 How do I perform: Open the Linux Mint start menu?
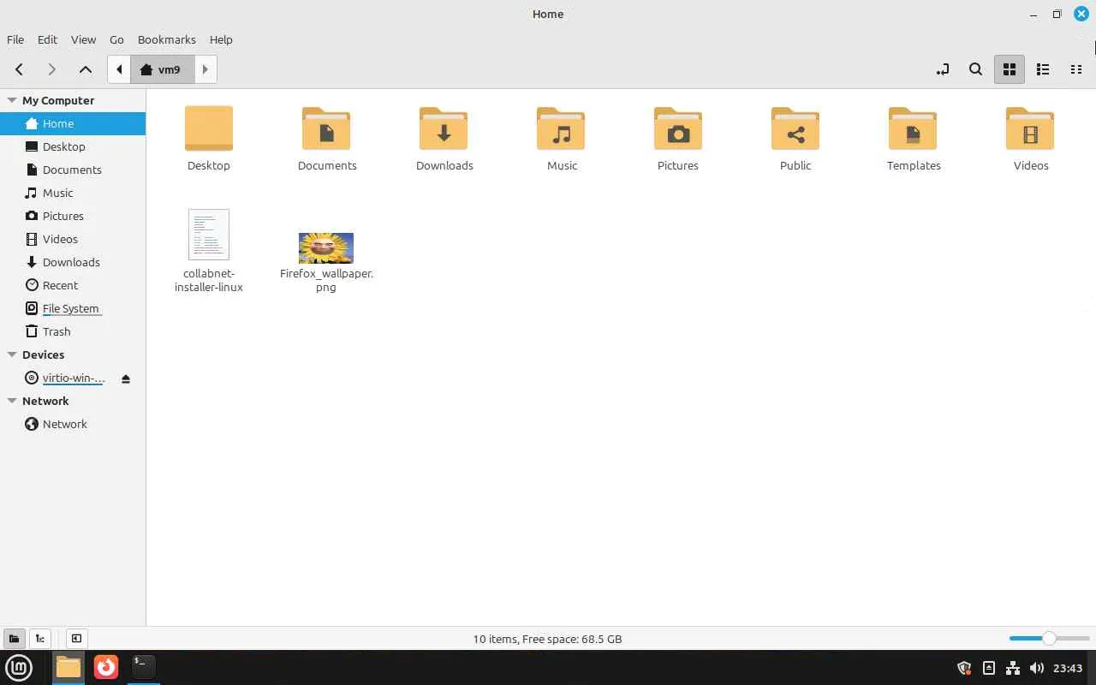click(19, 667)
